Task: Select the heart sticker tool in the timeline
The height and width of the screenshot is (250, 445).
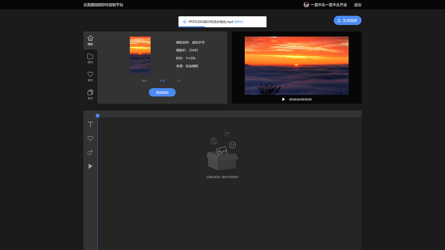Action: [x=90, y=138]
